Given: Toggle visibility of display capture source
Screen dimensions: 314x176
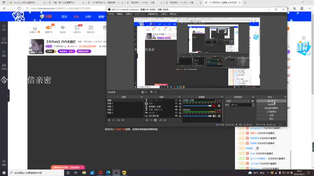Looking at the screenshot, I should [176, 116].
